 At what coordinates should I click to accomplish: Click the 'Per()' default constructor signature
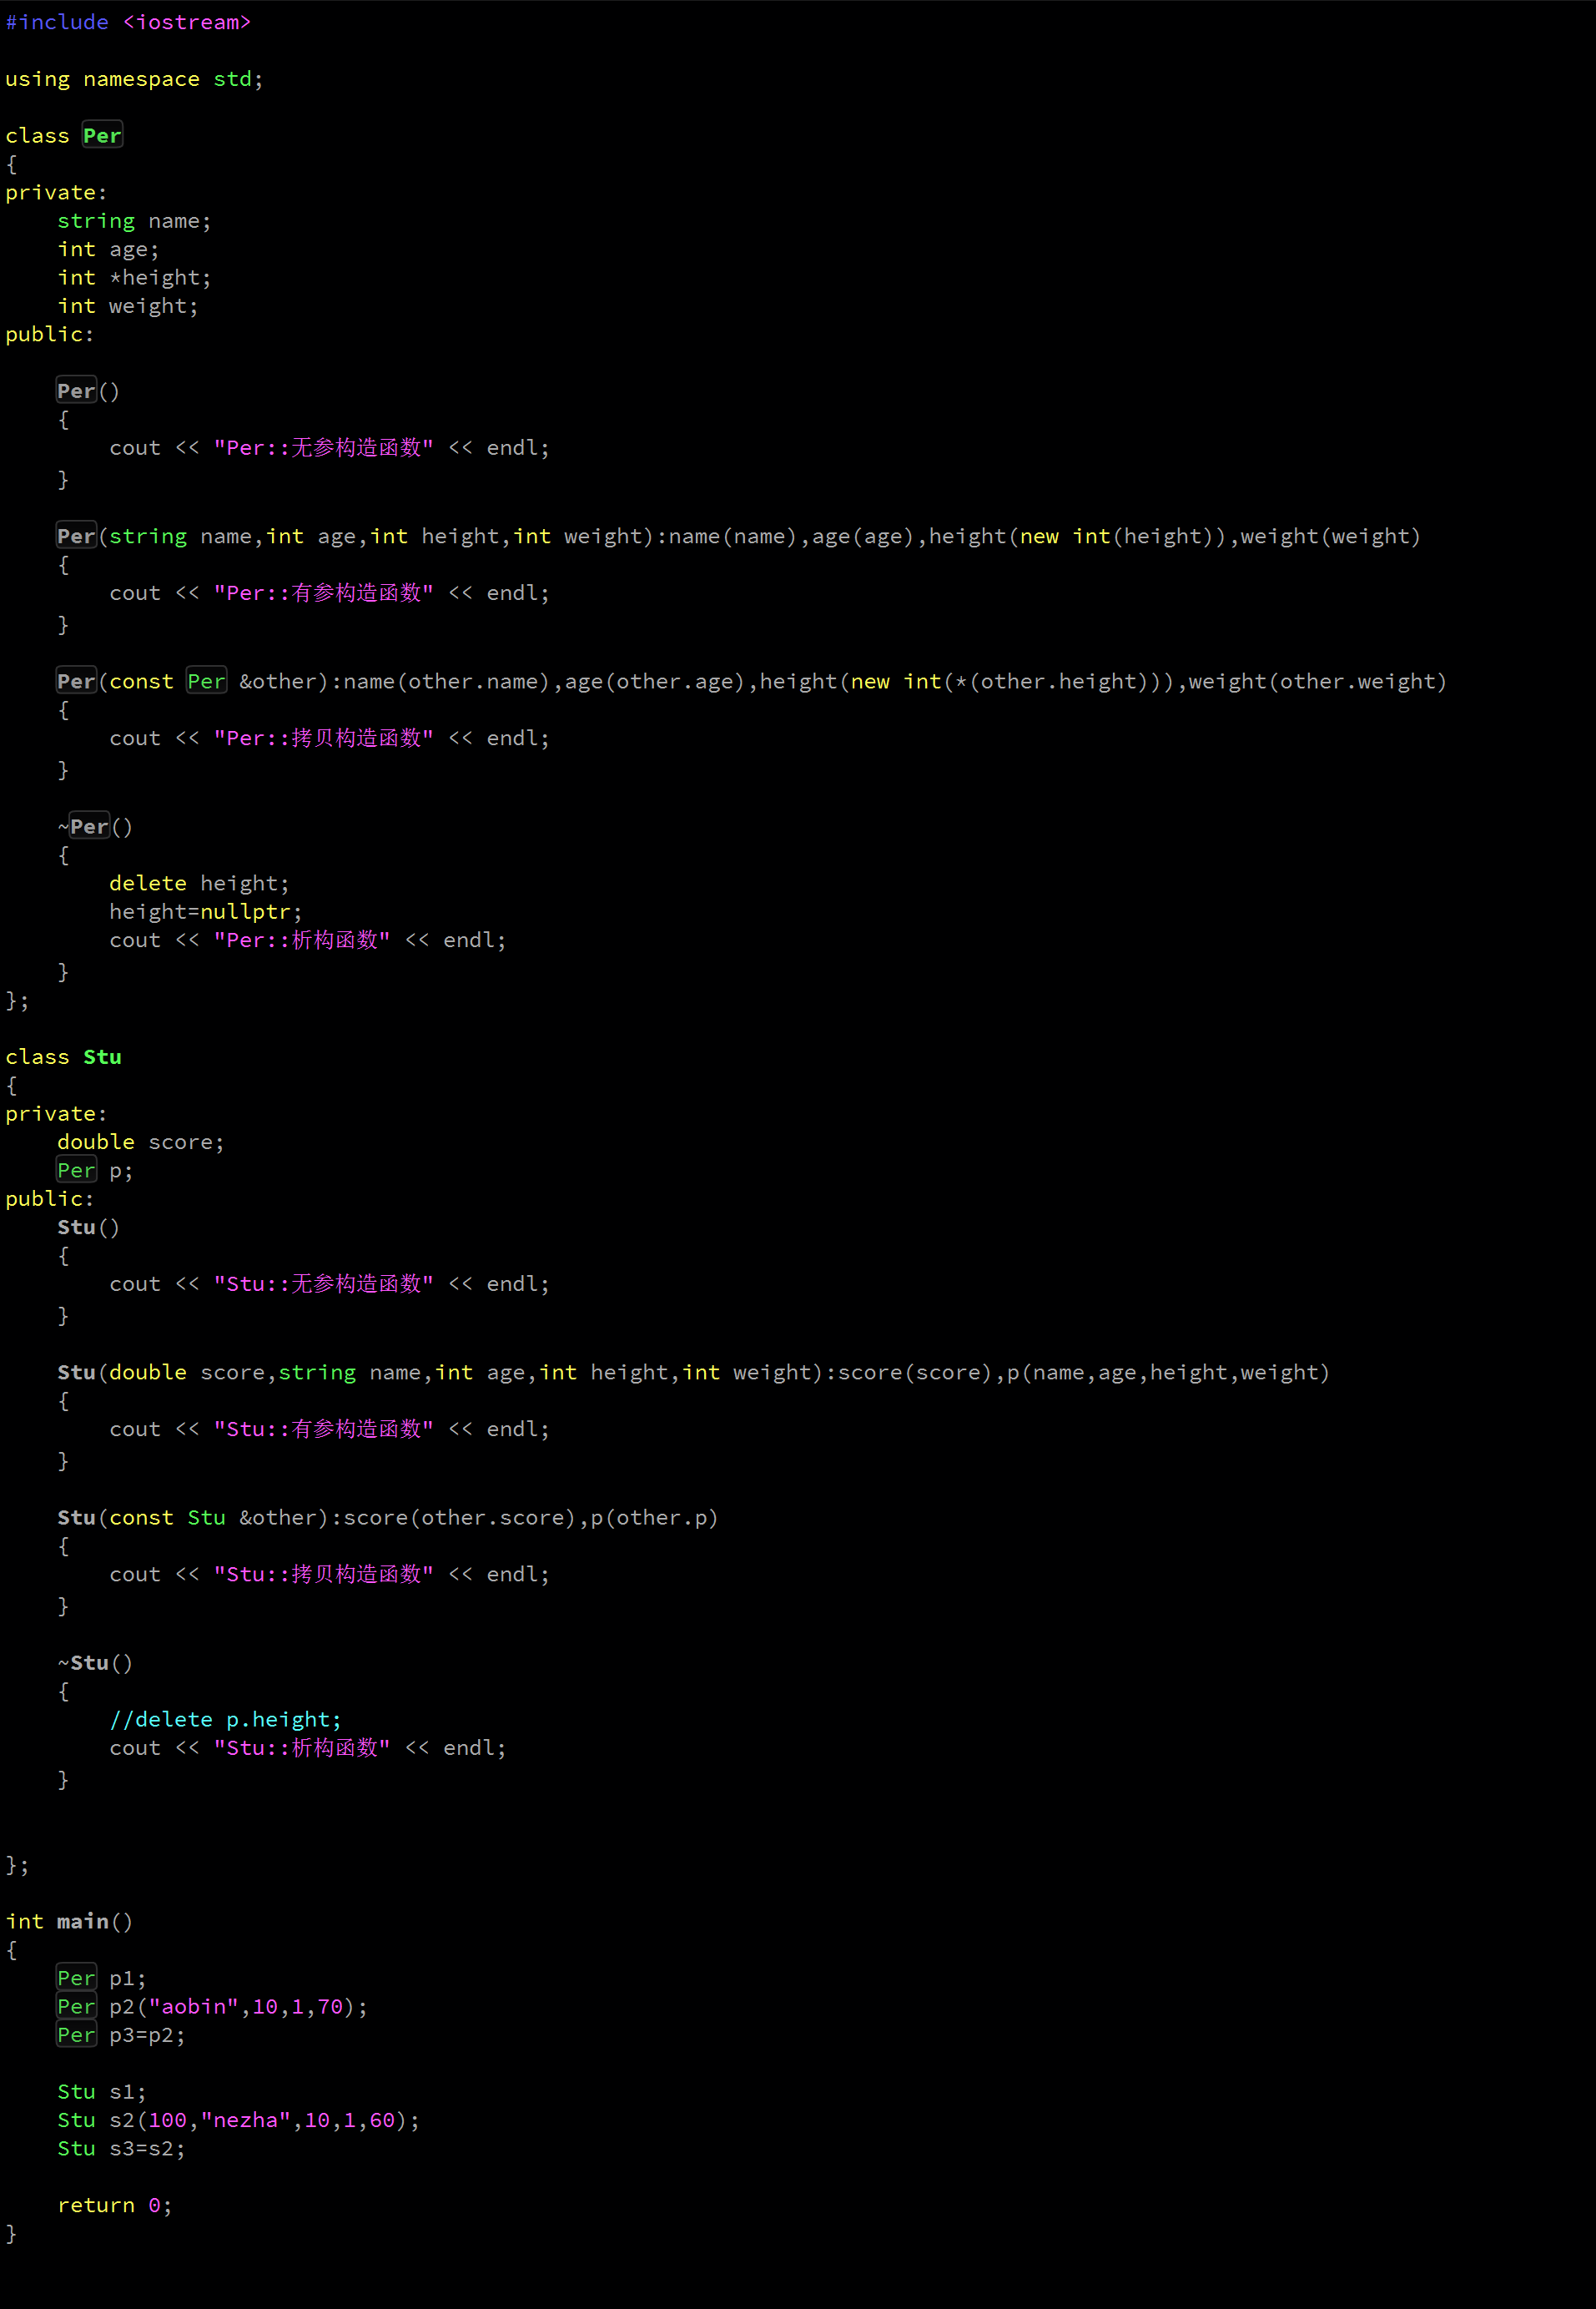(88, 391)
